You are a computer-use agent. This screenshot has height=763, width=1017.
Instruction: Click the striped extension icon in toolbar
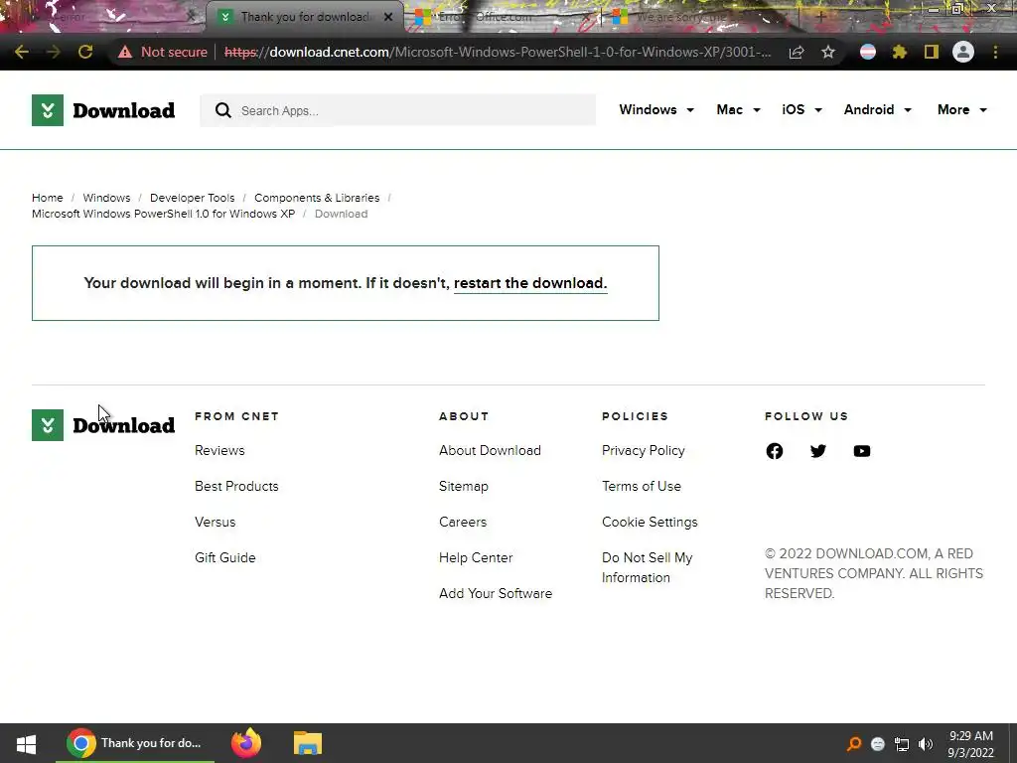click(868, 52)
